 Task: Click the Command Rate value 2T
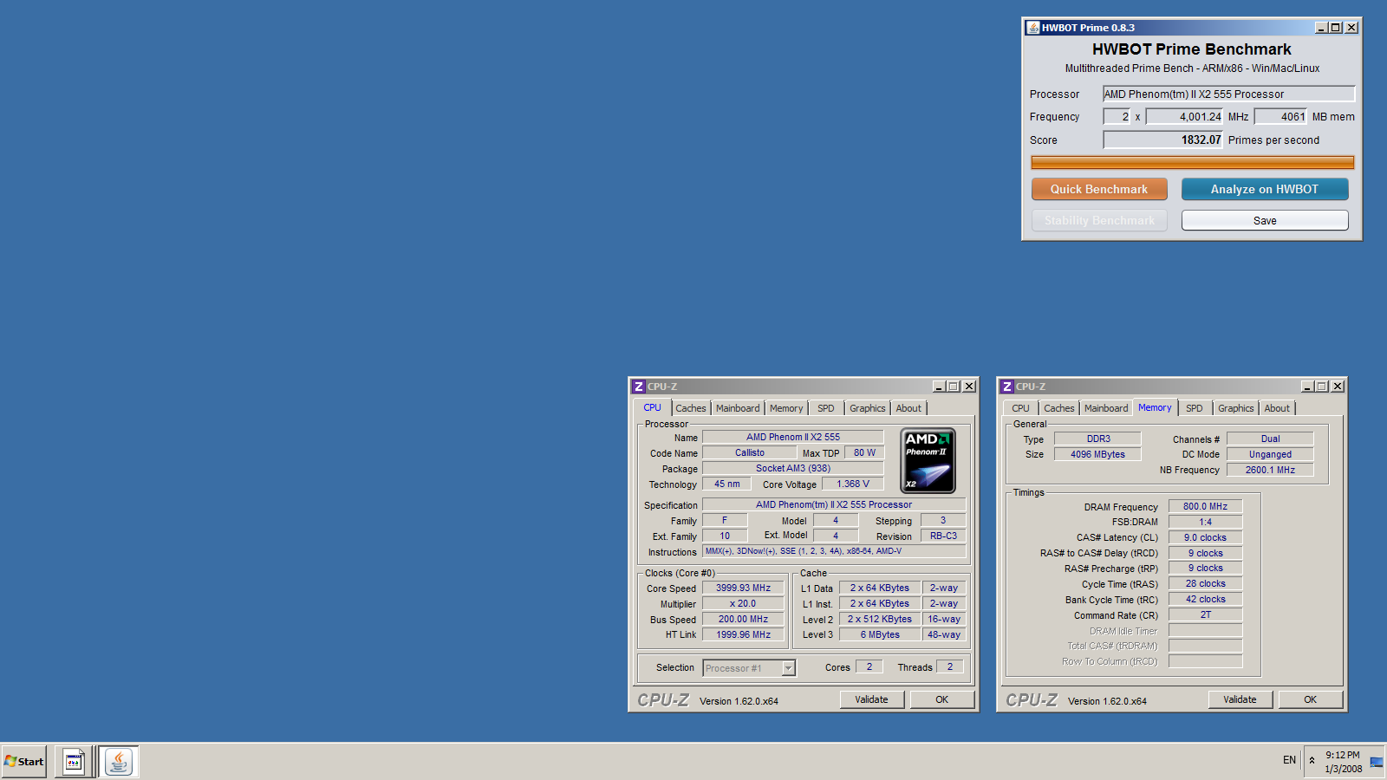[1205, 614]
